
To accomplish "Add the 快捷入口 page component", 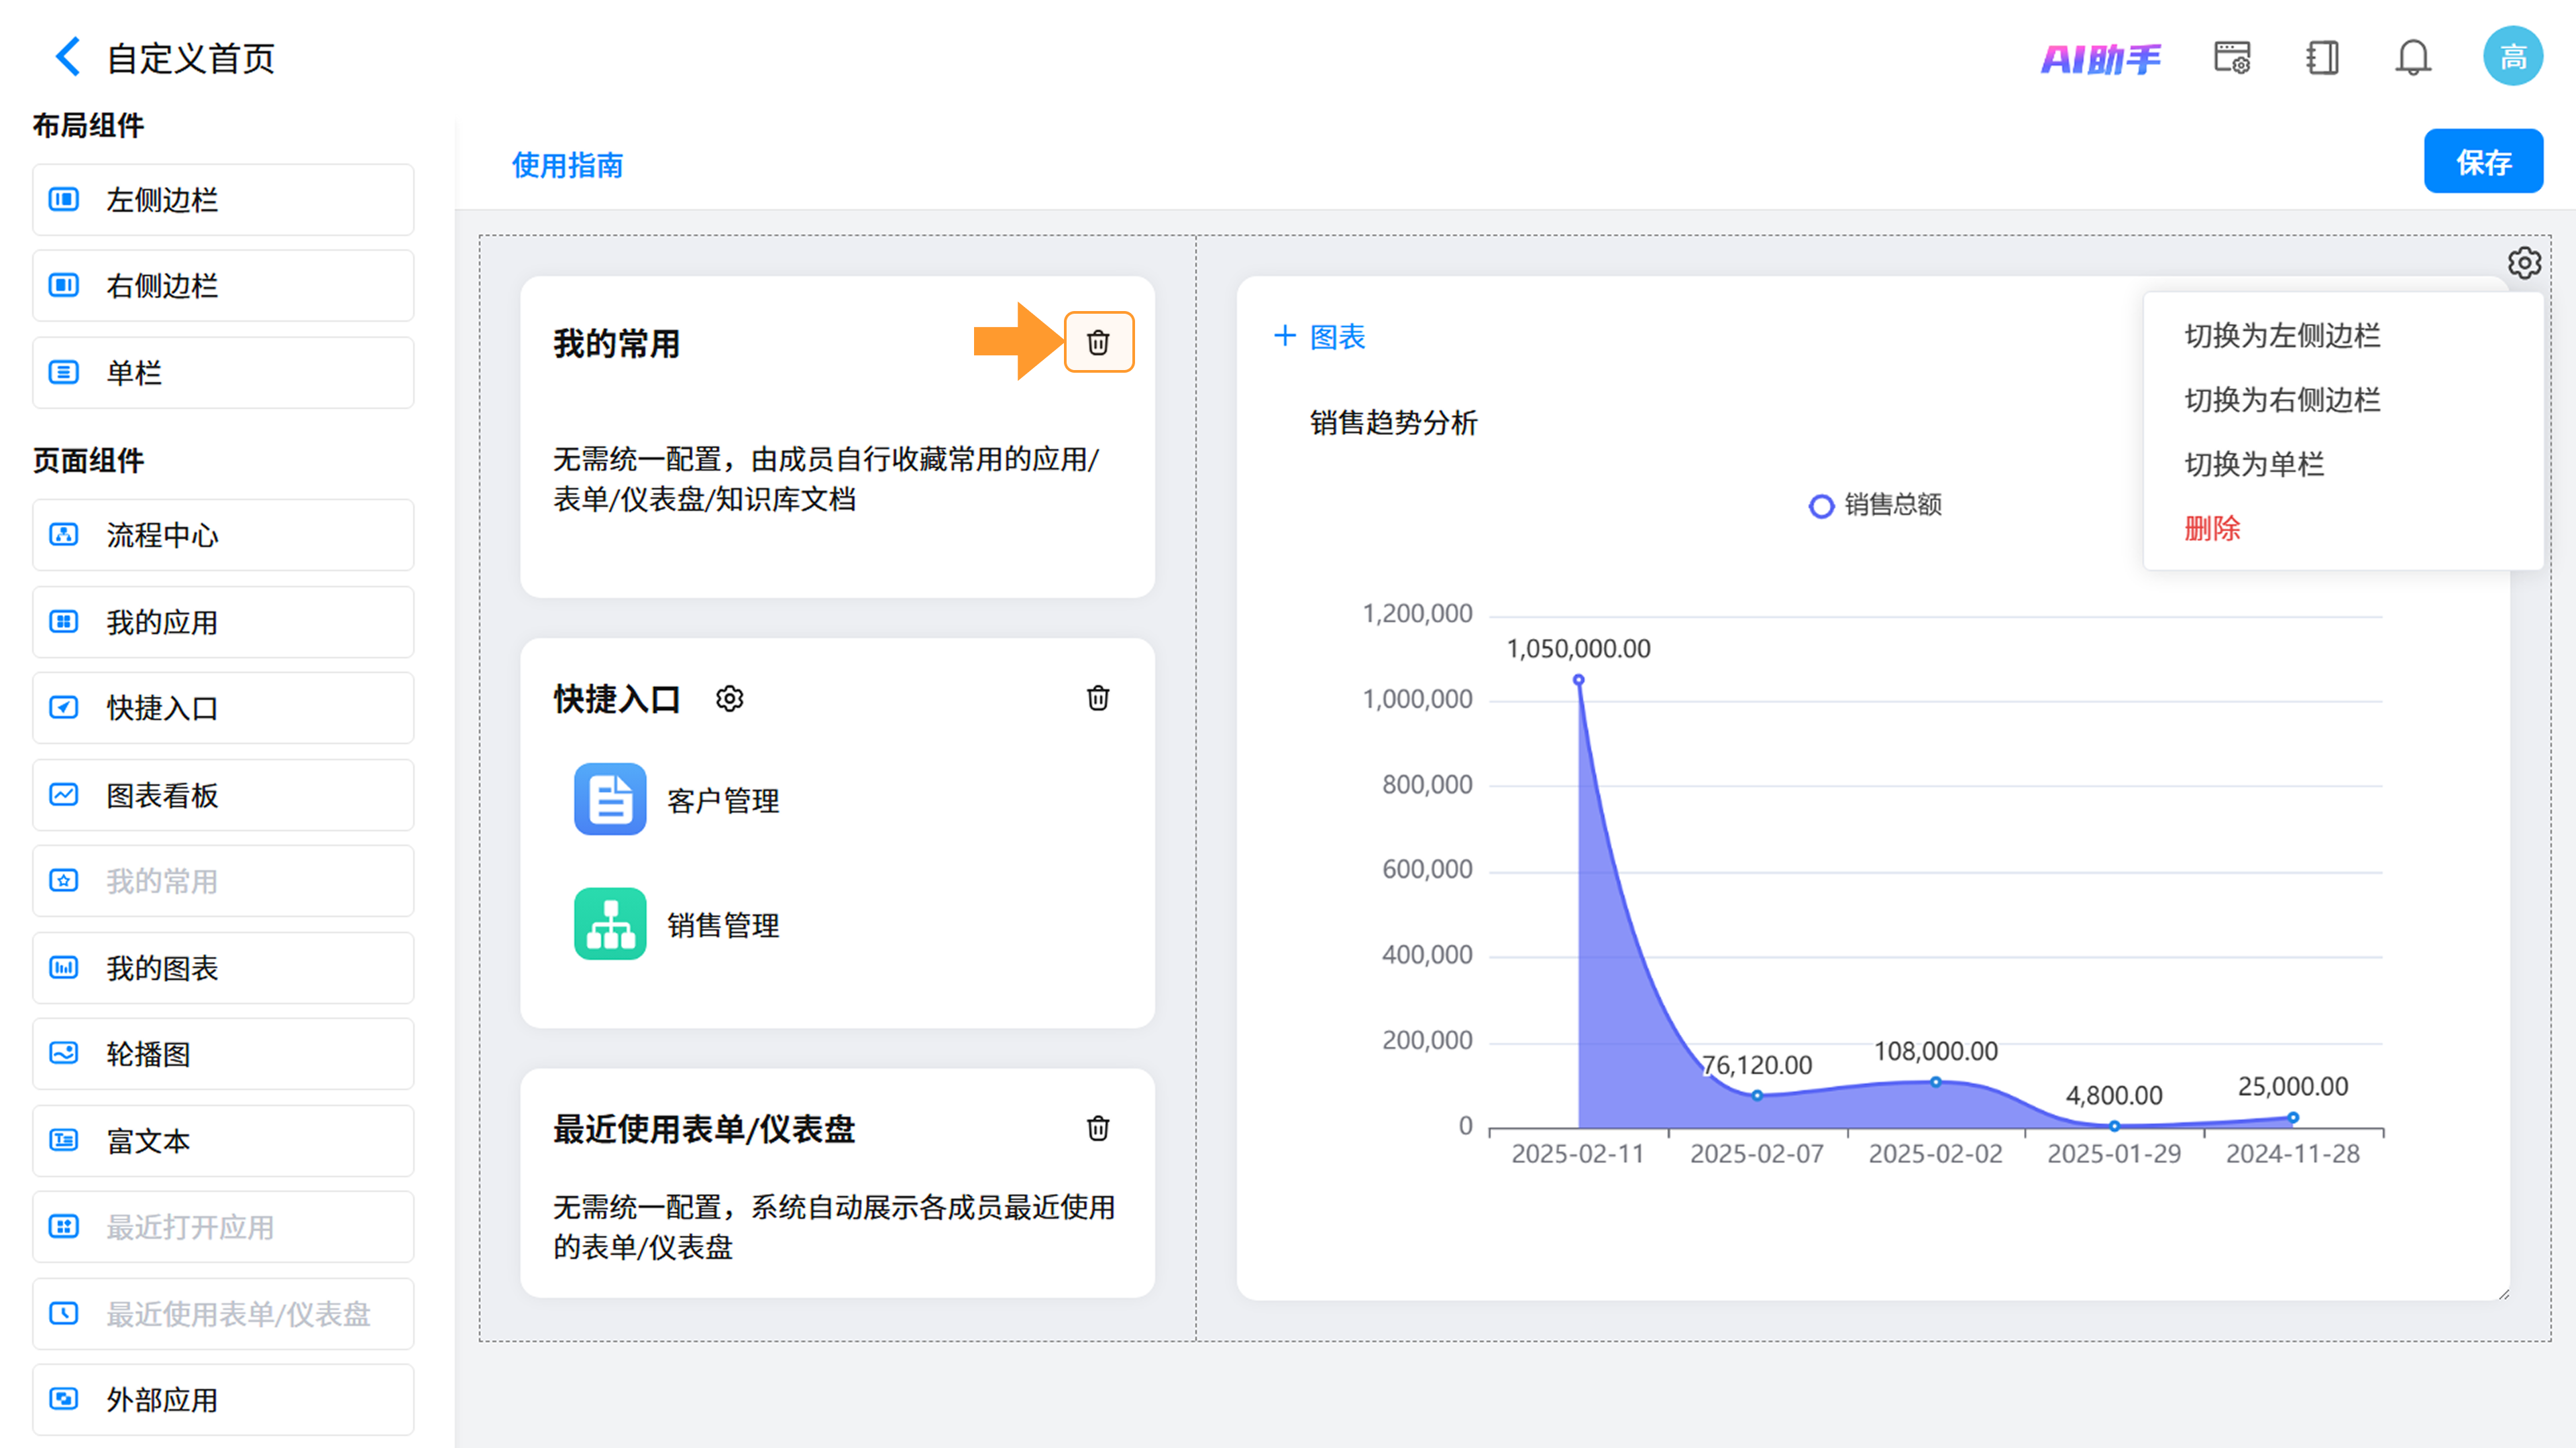I will [x=223, y=707].
